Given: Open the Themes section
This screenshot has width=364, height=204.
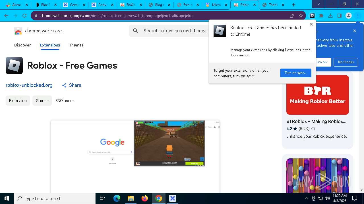Looking at the screenshot, I should coord(76,45).
